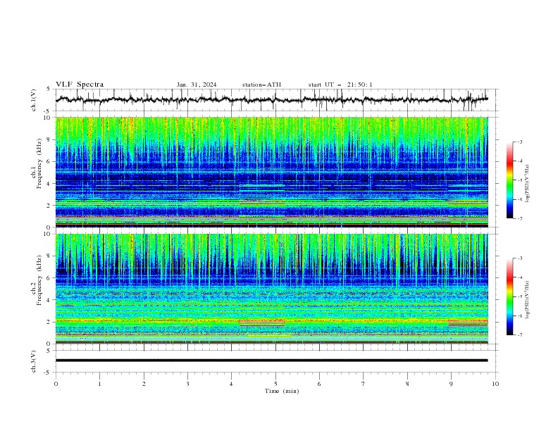Click time axis tick label "1"
This screenshot has width=558, height=431.
click(99, 384)
